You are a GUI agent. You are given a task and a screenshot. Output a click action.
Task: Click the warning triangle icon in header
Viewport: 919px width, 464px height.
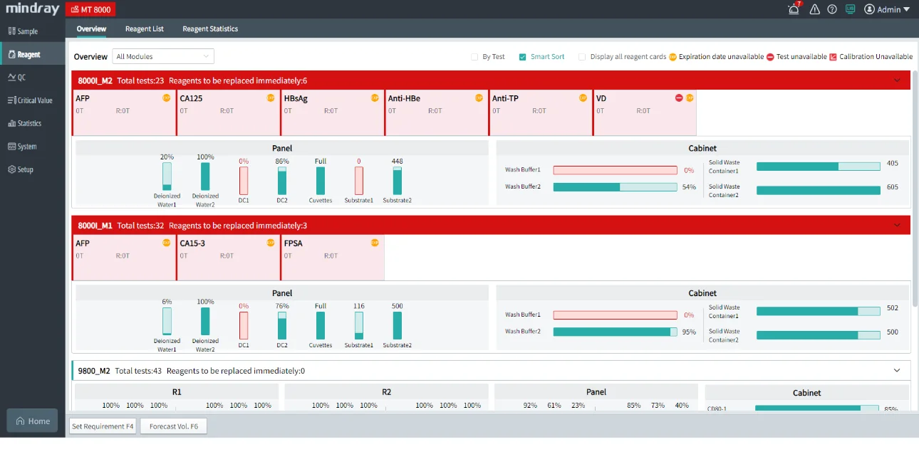(x=815, y=9)
